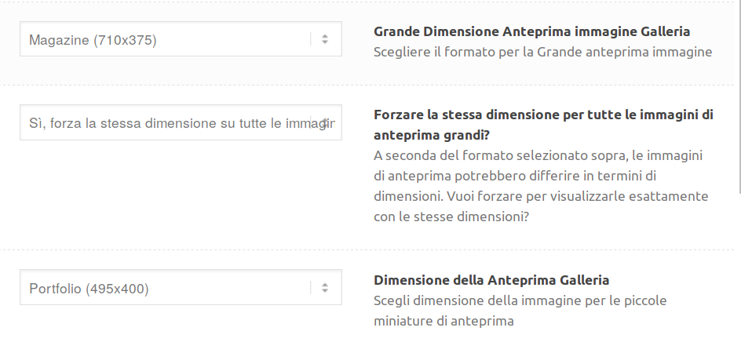Image resolution: width=741 pixels, height=353 pixels.
Task: Click the text line 'miniature di anteprima'
Action: [x=444, y=322]
